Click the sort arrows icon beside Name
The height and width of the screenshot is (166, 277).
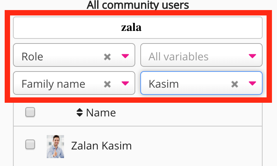click(80, 113)
